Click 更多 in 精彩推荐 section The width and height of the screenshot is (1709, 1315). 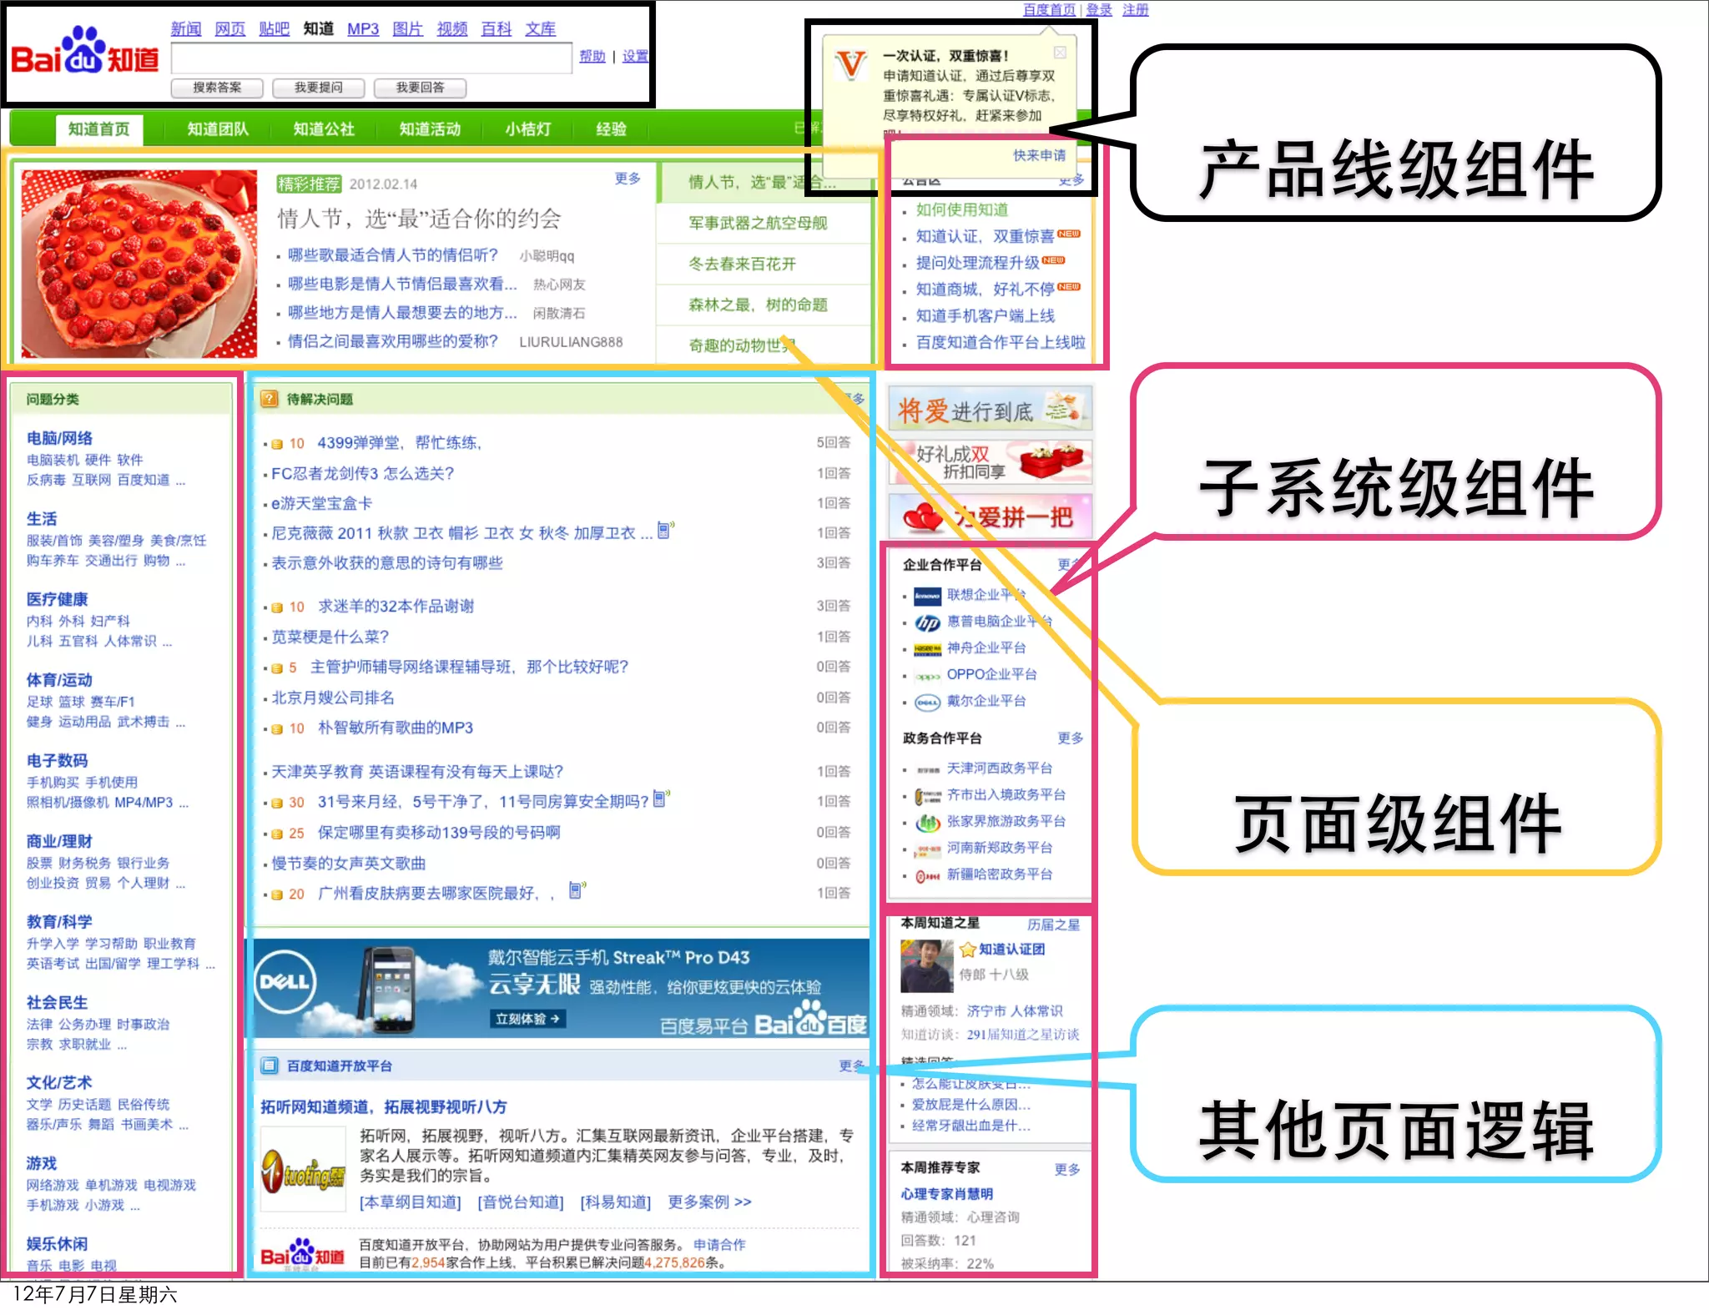coord(628,179)
